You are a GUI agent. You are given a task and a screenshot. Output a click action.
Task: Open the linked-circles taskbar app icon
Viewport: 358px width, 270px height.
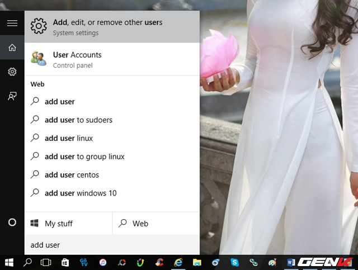253,263
